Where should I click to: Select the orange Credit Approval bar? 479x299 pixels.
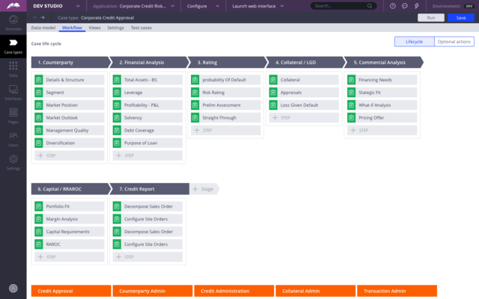70,291
